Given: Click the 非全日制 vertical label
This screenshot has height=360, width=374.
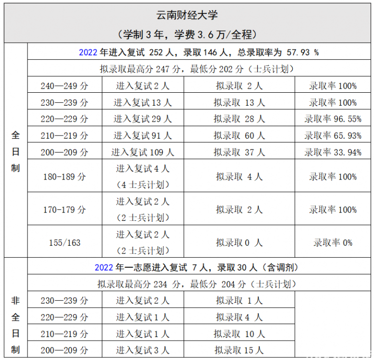Looking at the screenshot, I should (15, 325).
